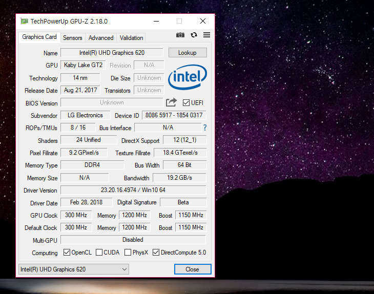Click the Pixel Fillrate '9.2 GPixel/s'
374x294 pixels.
click(84, 153)
